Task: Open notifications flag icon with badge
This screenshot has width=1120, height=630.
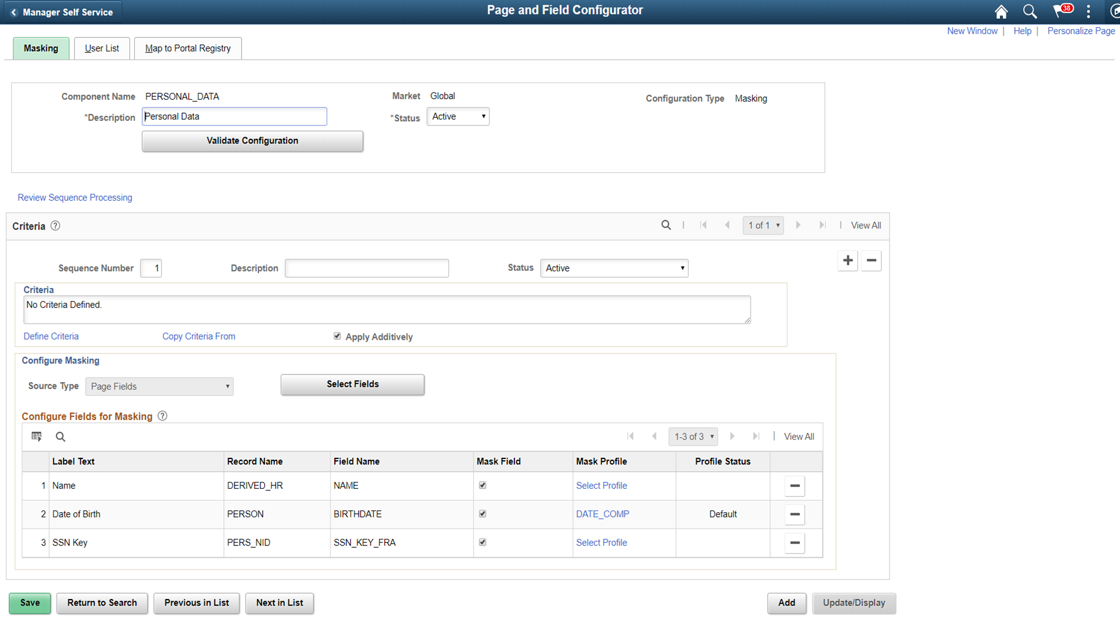Action: [x=1062, y=10]
